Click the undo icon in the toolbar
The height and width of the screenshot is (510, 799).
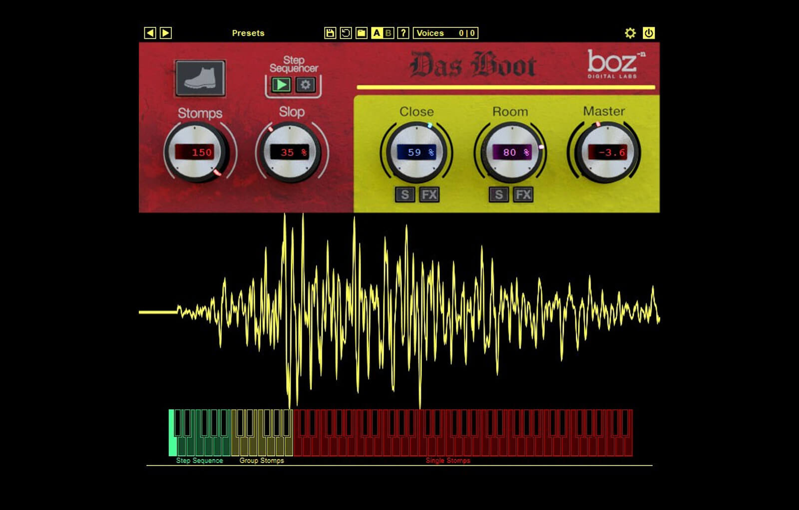tap(345, 33)
